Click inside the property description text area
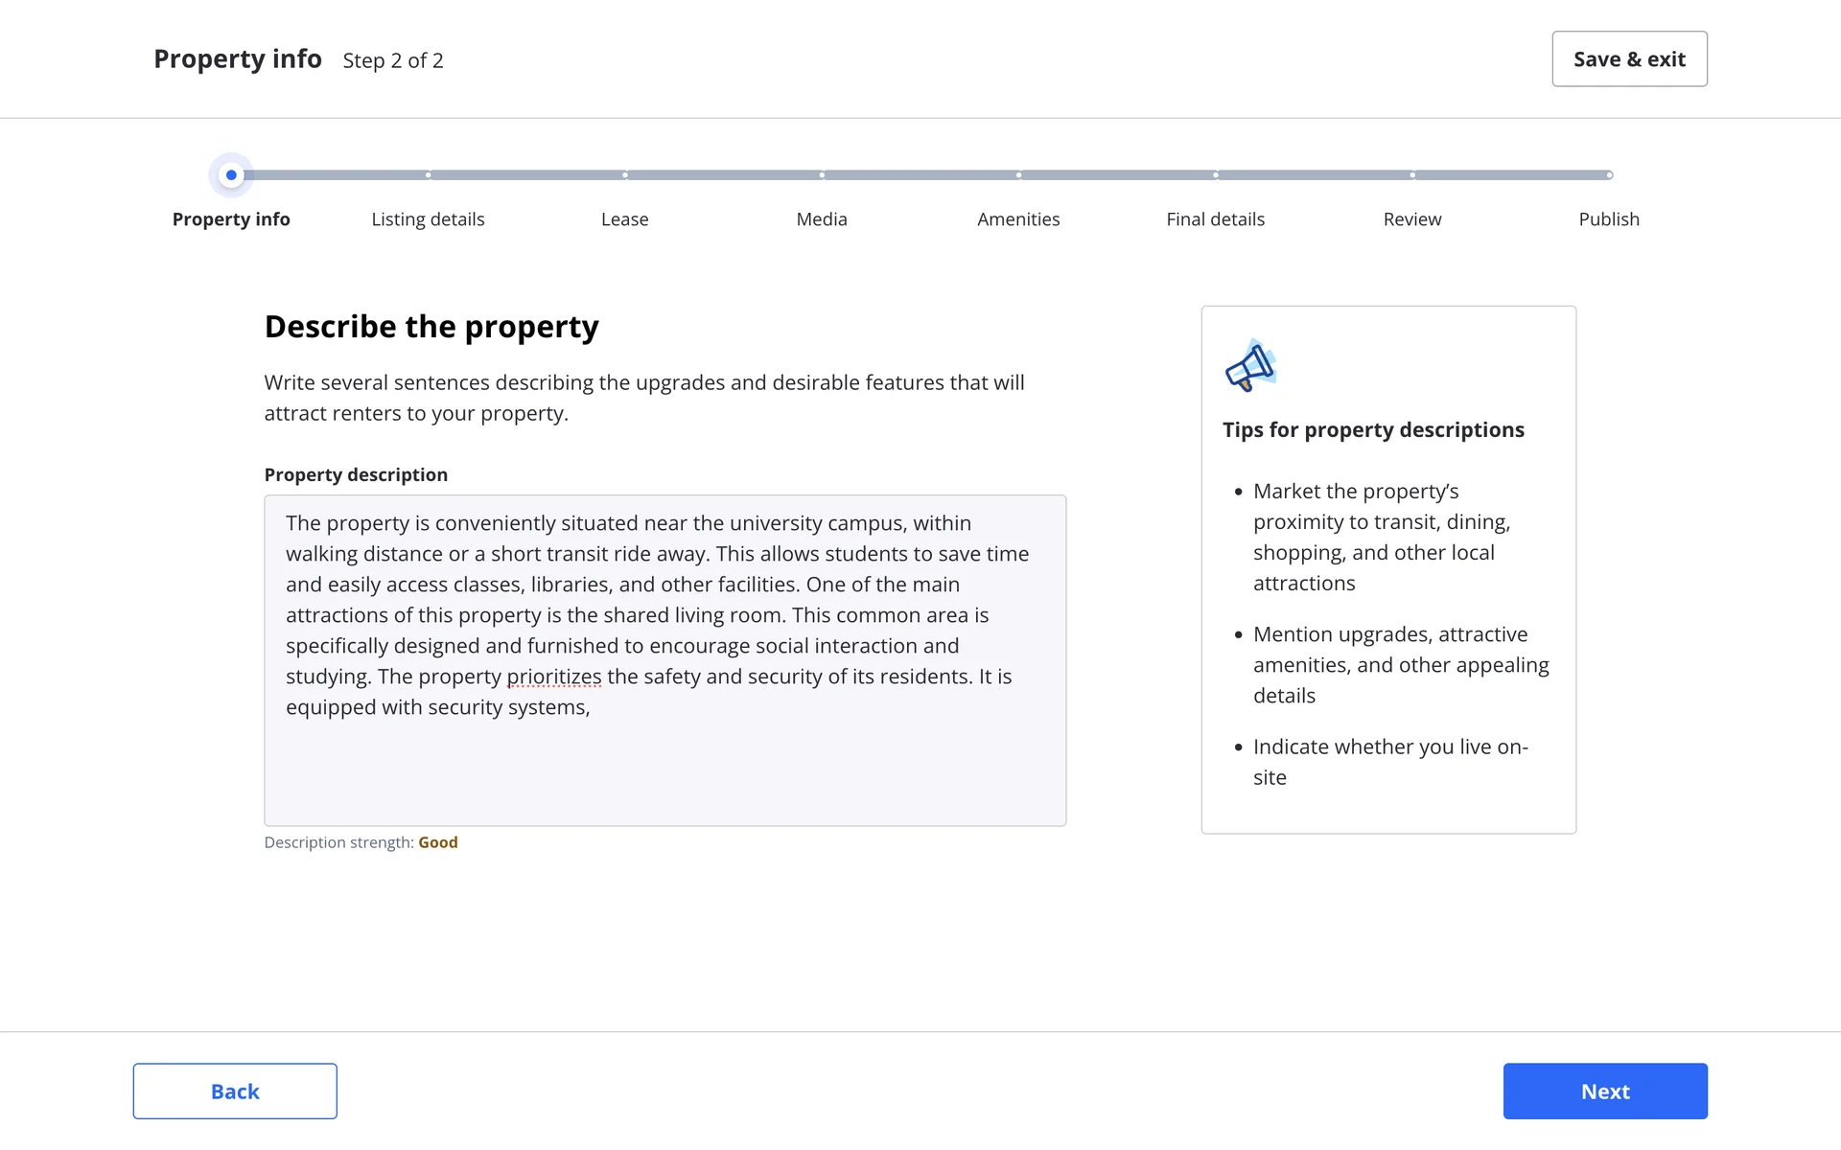1841x1150 pixels. coord(664,767)
